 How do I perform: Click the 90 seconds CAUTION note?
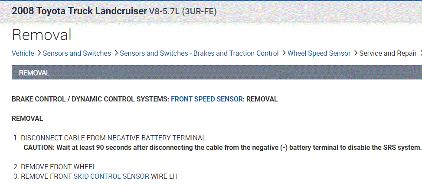[222, 147]
